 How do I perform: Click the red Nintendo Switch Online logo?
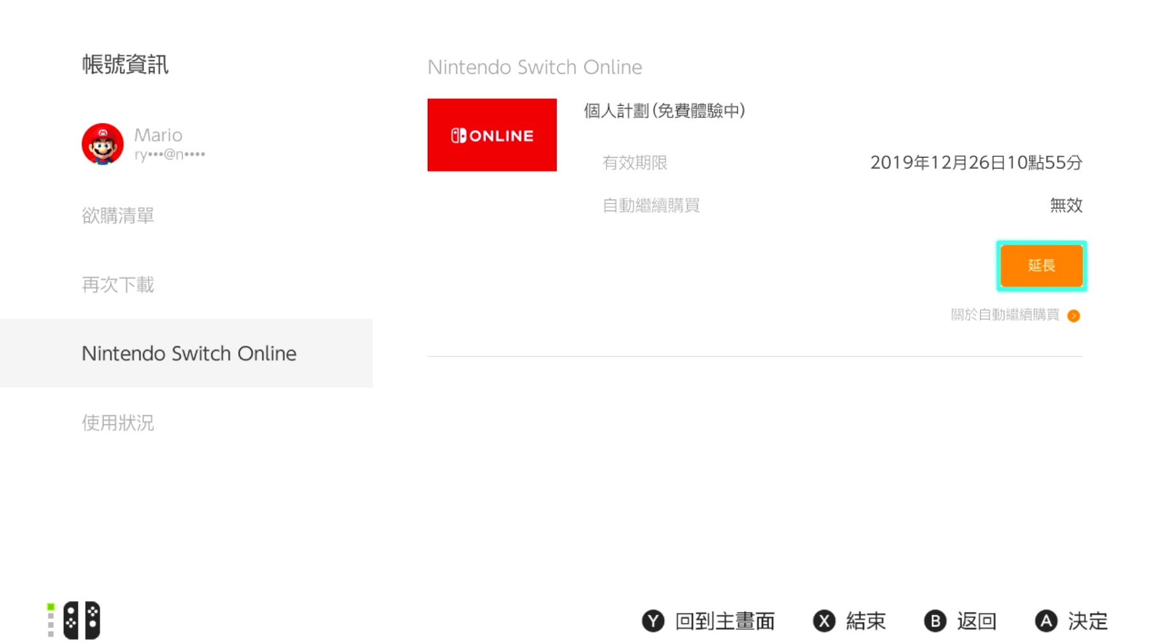pos(492,135)
